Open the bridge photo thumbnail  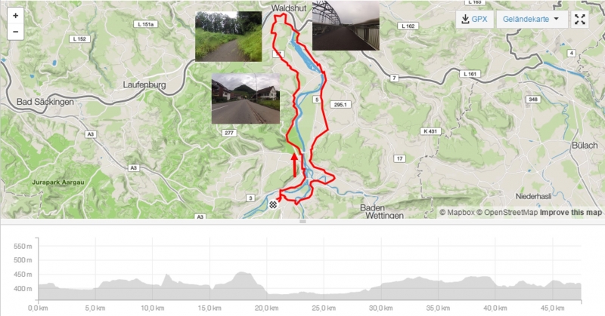346,26
